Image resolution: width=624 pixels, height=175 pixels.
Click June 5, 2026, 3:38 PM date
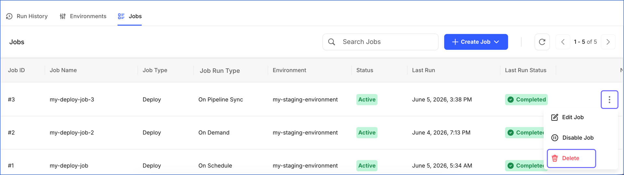tap(442, 100)
